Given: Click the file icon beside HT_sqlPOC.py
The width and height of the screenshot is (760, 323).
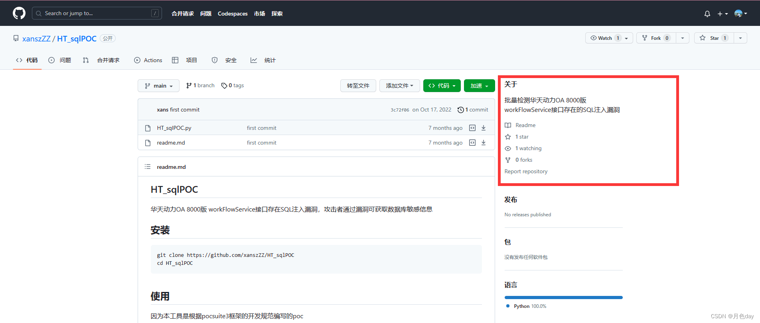Looking at the screenshot, I should click(148, 128).
